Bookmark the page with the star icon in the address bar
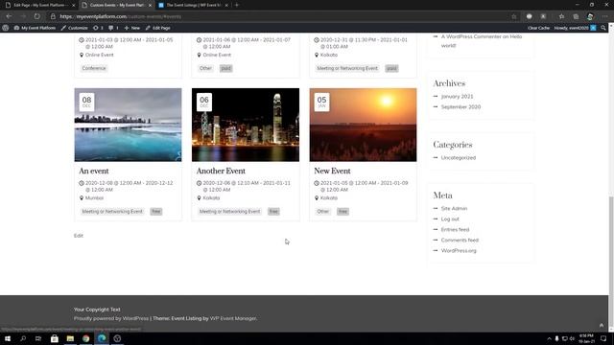Image resolution: width=614 pixels, height=345 pixels. (514, 16)
